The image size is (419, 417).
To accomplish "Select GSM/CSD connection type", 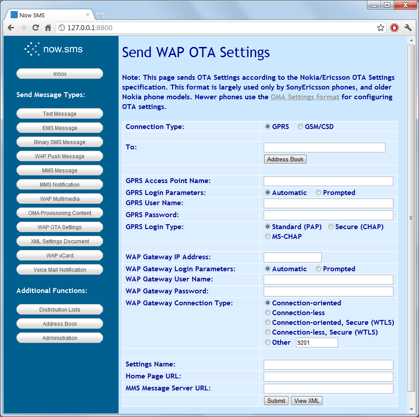I will [x=301, y=127].
